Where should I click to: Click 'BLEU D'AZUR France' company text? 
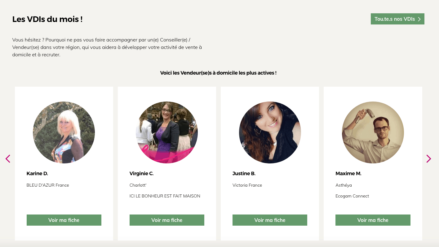tap(48, 185)
